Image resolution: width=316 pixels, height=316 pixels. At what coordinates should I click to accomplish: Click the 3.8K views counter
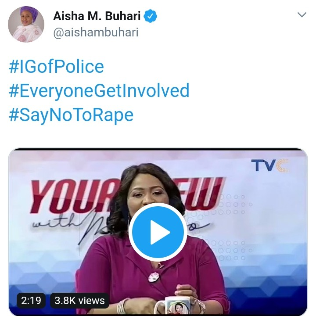click(x=79, y=301)
